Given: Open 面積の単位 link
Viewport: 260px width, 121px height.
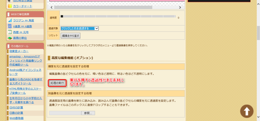Looking at the screenshot, I should tap(20, 38).
